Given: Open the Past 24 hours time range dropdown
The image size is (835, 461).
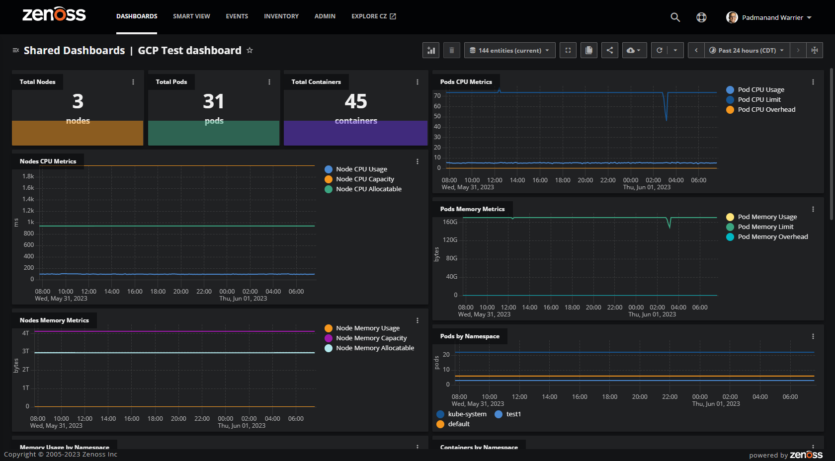Looking at the screenshot, I should (747, 50).
